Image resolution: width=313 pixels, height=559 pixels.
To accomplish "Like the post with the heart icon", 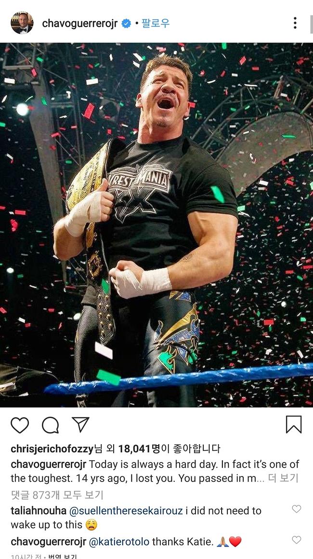I will pos(20,425).
